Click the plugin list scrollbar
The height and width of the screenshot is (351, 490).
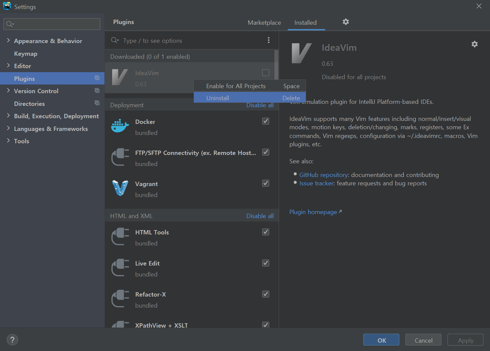[x=276, y=65]
